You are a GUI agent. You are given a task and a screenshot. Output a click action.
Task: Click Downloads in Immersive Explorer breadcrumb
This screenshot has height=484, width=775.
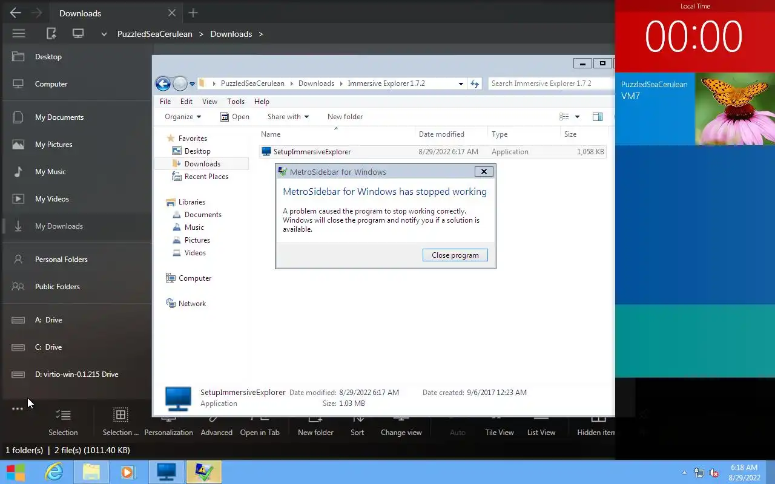[x=231, y=34]
